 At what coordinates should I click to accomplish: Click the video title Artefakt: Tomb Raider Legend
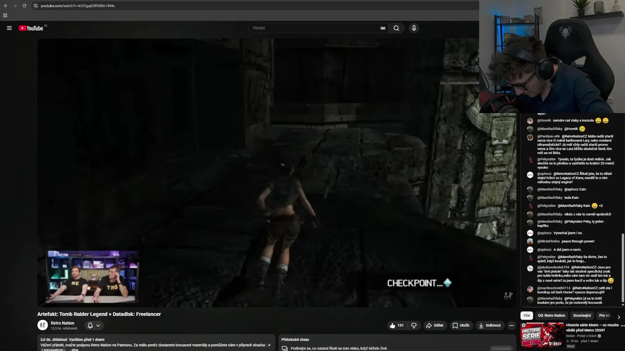[x=99, y=314]
